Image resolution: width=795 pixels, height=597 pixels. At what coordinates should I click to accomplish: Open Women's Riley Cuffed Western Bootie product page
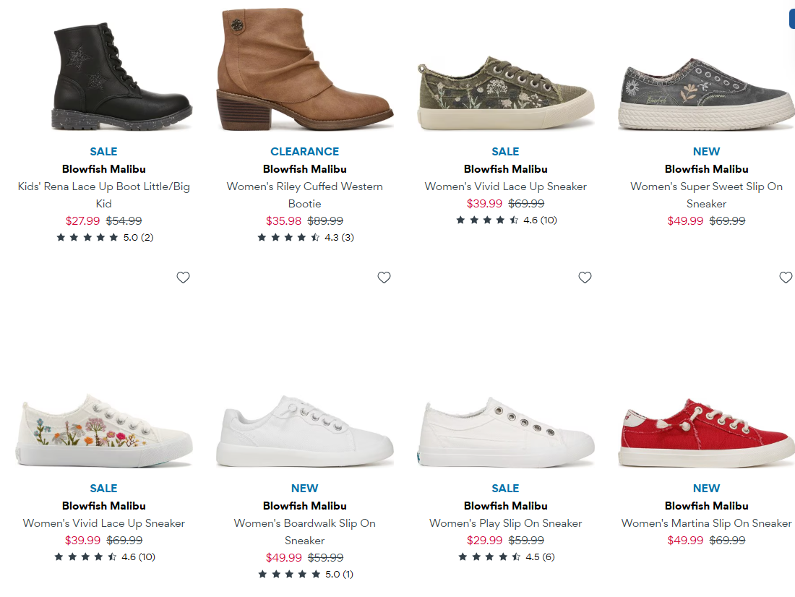click(x=304, y=194)
